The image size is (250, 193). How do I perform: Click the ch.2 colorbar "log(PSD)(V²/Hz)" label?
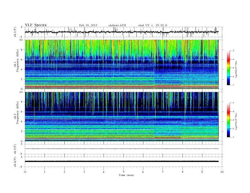[236, 121]
